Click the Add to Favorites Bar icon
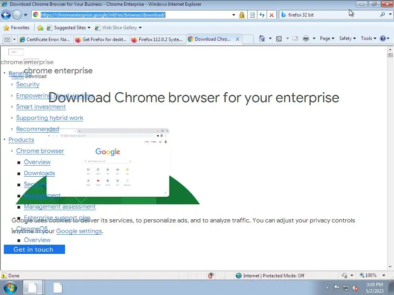394x295 pixels. tap(40, 28)
